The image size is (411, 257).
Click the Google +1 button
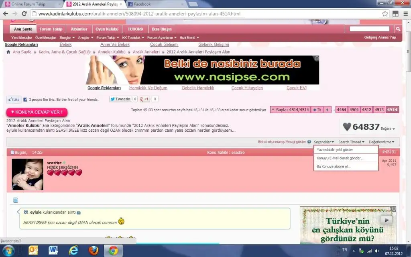coord(144,99)
